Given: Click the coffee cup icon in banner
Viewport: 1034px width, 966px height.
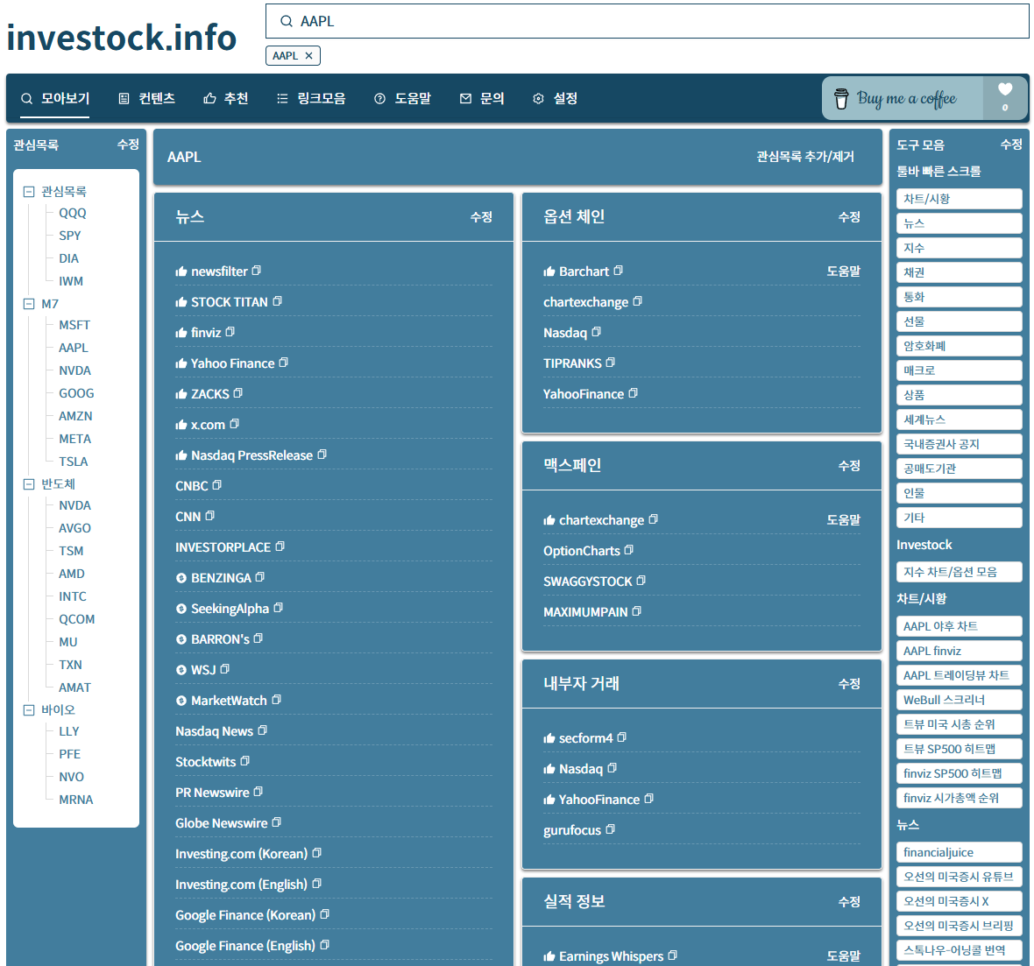Looking at the screenshot, I should pyautogui.click(x=841, y=98).
